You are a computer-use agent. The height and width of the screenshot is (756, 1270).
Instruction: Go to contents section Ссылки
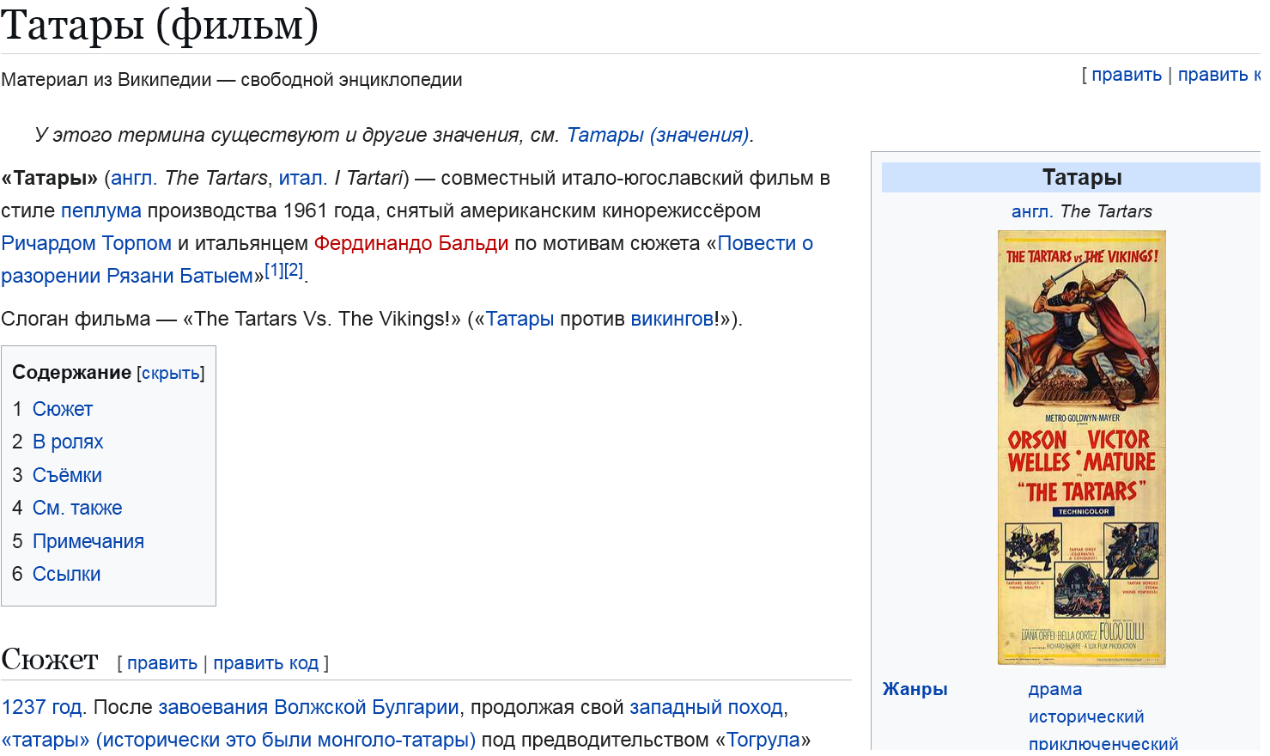point(67,574)
